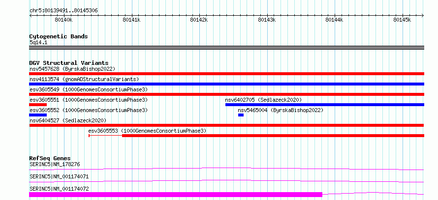438x200 pixels.
Task: Open variant esv3605553 label
Action: click(x=147, y=131)
